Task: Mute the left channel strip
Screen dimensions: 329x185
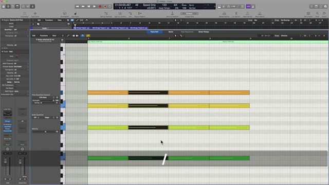Action: pos(5,179)
